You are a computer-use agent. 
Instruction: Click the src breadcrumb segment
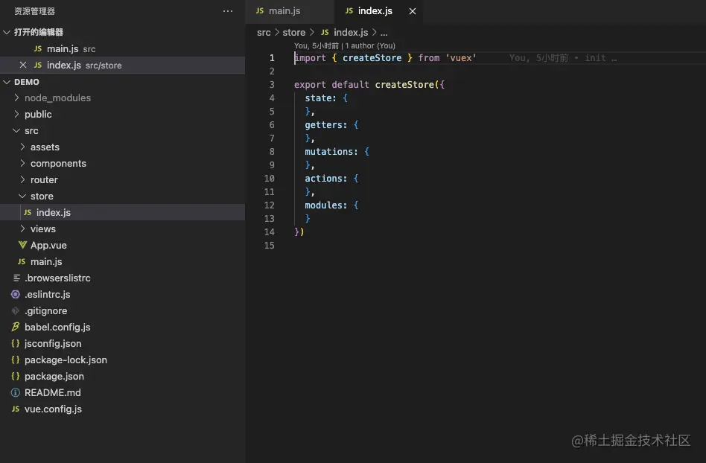pos(264,33)
